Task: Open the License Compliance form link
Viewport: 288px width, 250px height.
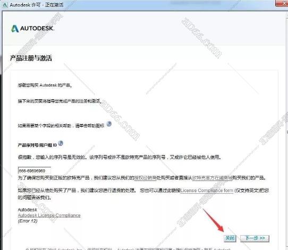Action: [207, 191]
